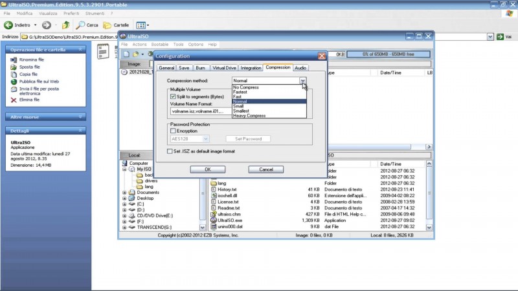This screenshot has height=291, width=518.
Task: Select TRANSCEND(G:) drive in tree
Action: pyautogui.click(x=154, y=228)
